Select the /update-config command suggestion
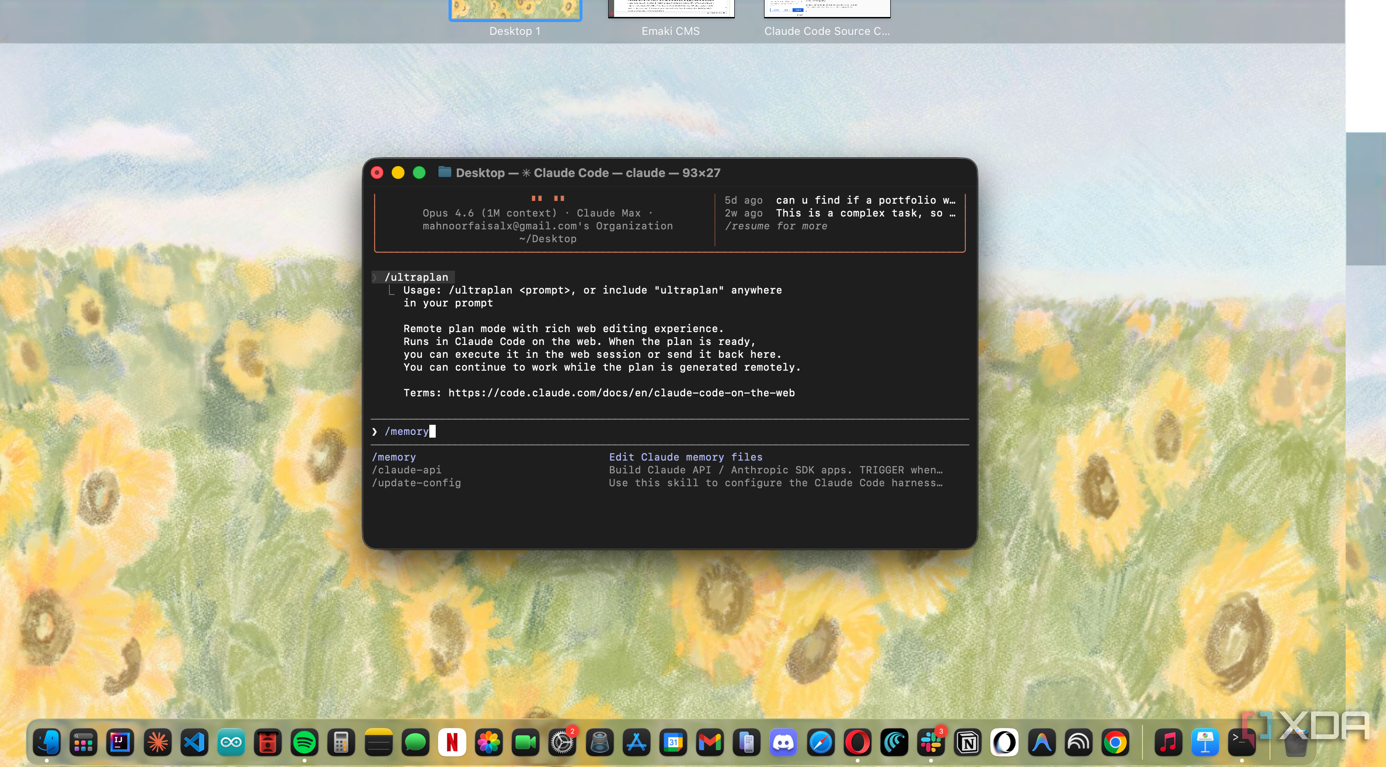 pos(669,483)
